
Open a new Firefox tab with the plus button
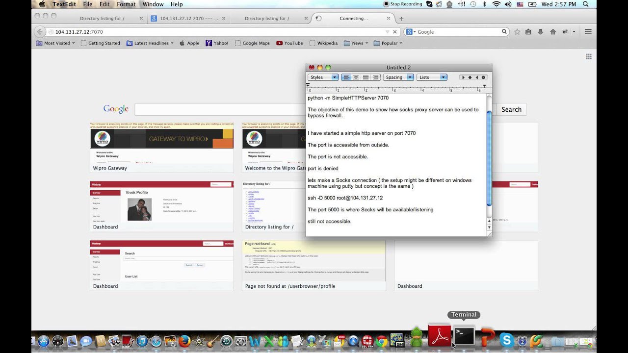(401, 19)
